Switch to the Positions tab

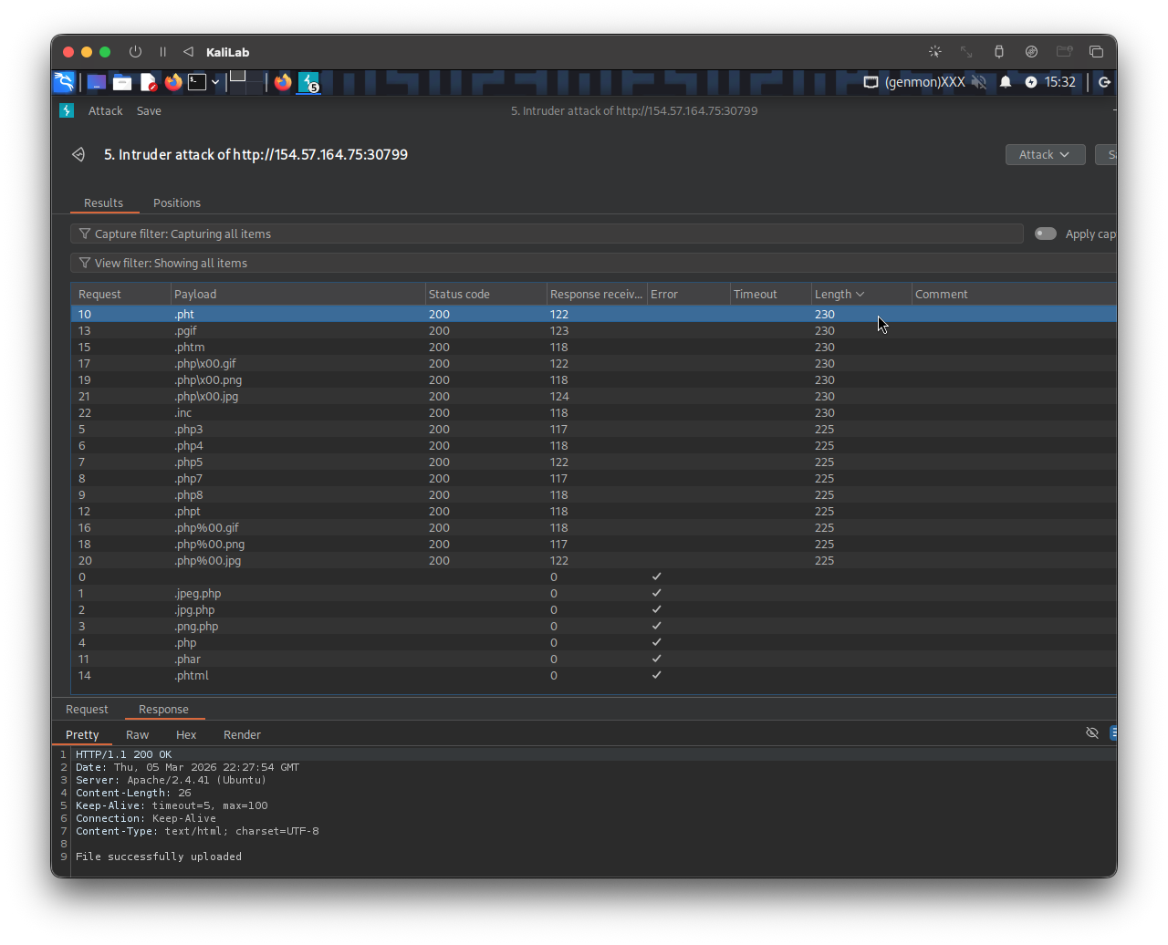tap(176, 202)
